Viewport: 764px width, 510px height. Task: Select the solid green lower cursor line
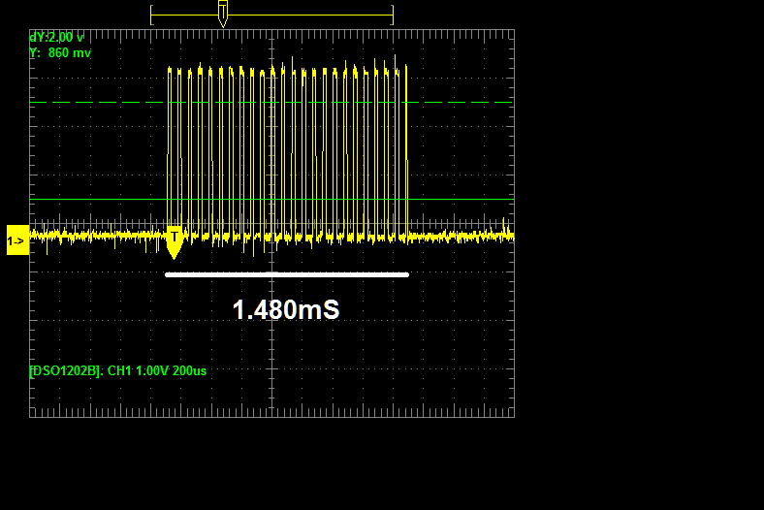(271, 199)
